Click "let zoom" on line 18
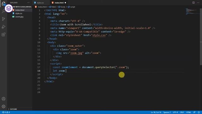Screen dimensions: 202x114 click(x=59, y=71)
